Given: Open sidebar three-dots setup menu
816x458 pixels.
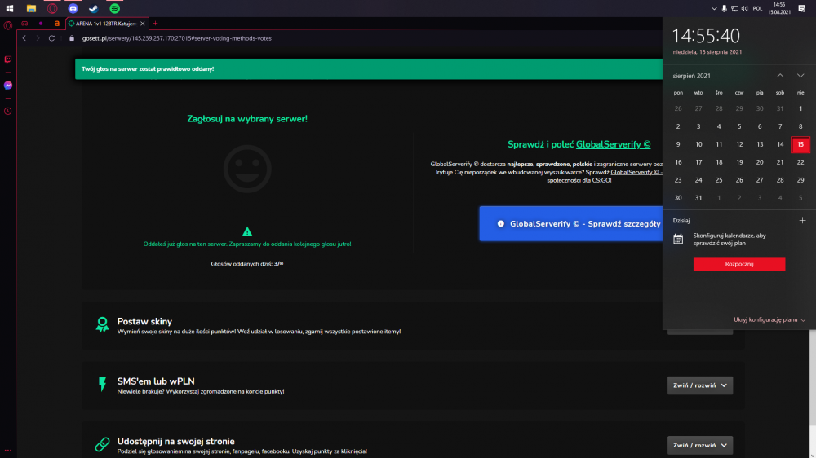Looking at the screenshot, I should tap(8, 450).
